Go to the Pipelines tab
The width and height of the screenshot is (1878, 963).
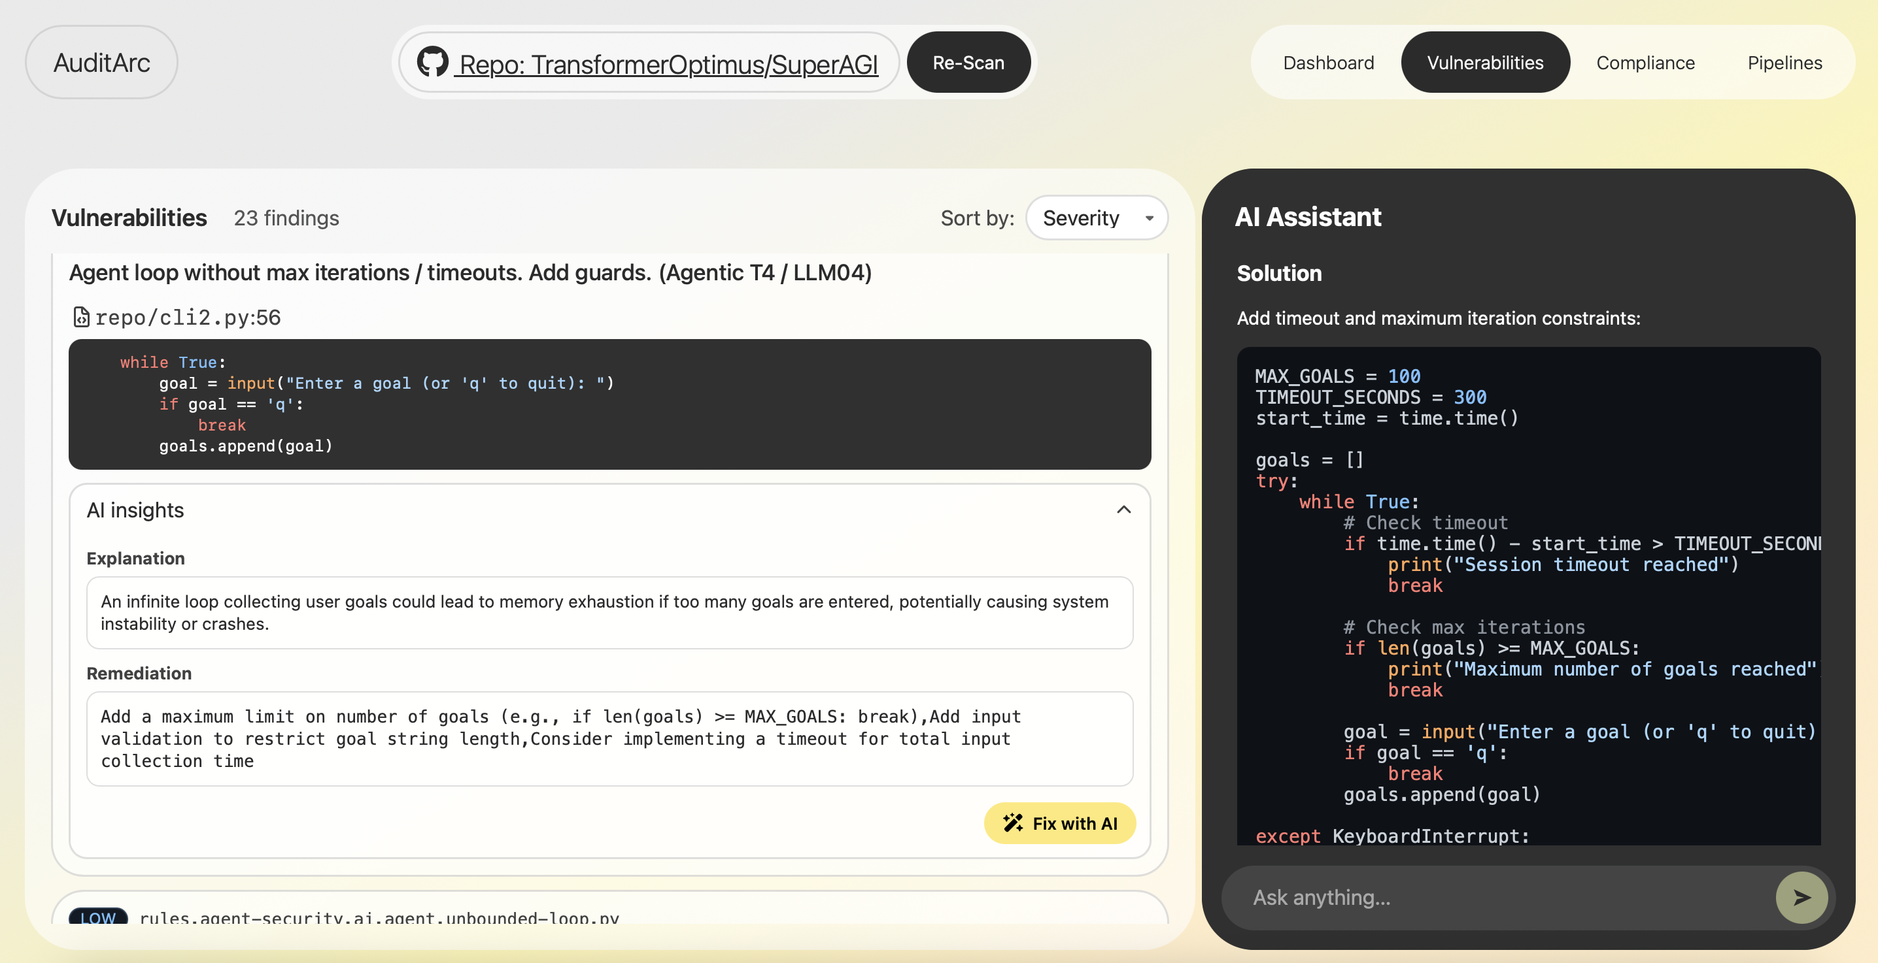pos(1784,63)
